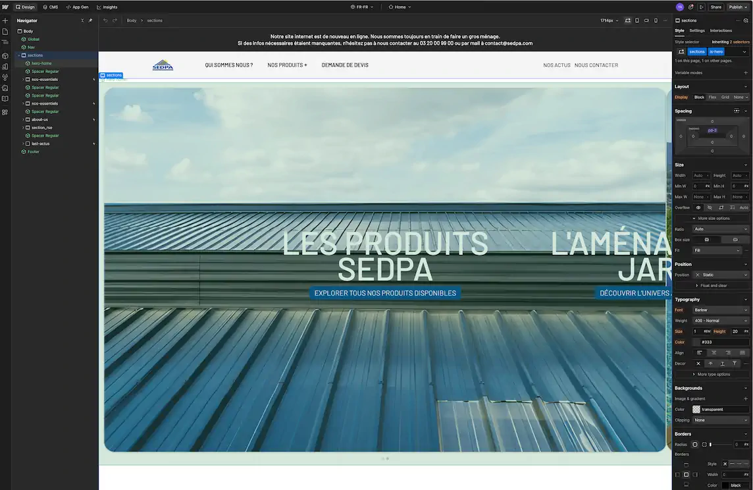Select the mobile portrait breakpoint icon
753x490 pixels.
coord(656,20)
